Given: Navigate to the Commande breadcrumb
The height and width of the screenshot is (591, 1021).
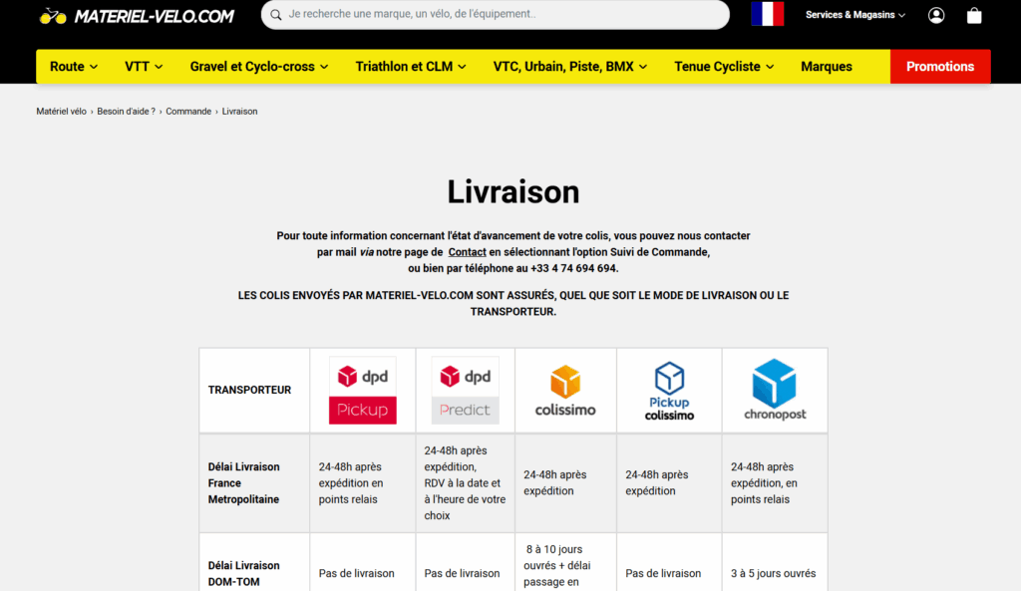Looking at the screenshot, I should [188, 112].
